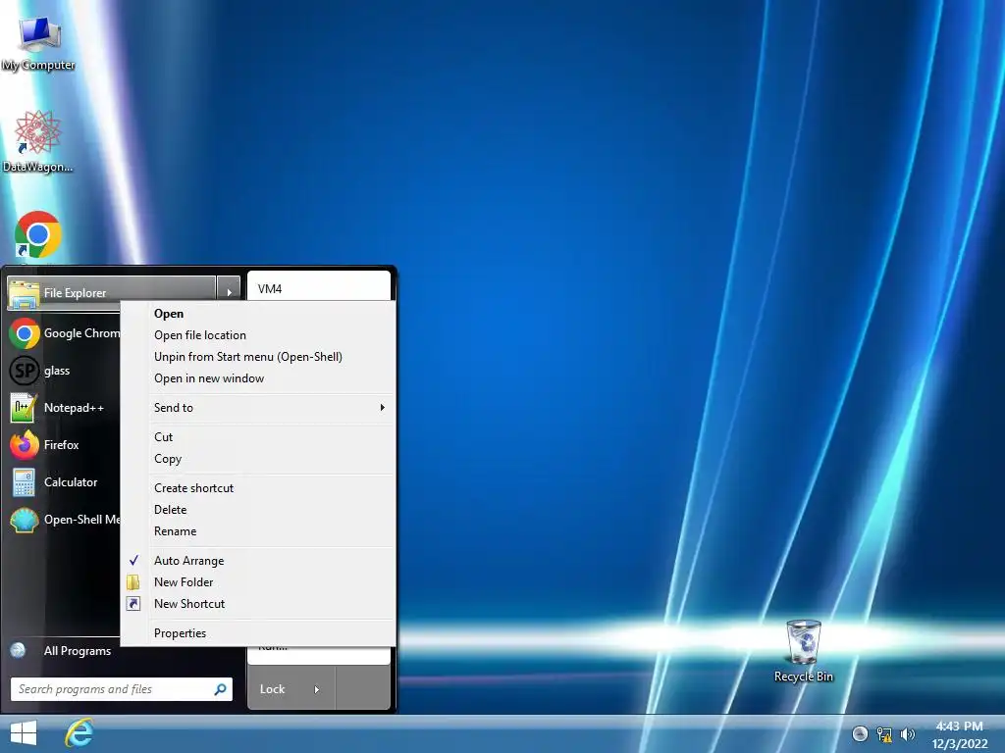Expand the File Explorer jump list arrow
The height and width of the screenshot is (753, 1005).
229,292
